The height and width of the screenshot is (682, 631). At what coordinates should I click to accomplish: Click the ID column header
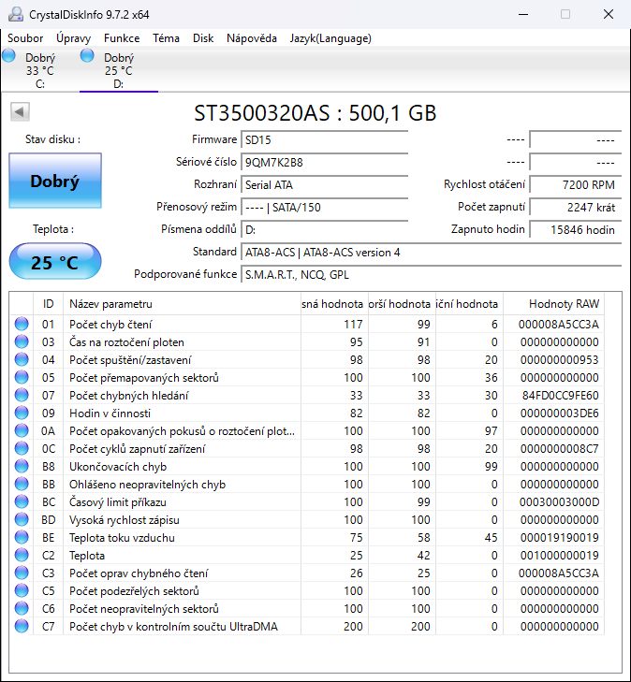pyautogui.click(x=49, y=304)
